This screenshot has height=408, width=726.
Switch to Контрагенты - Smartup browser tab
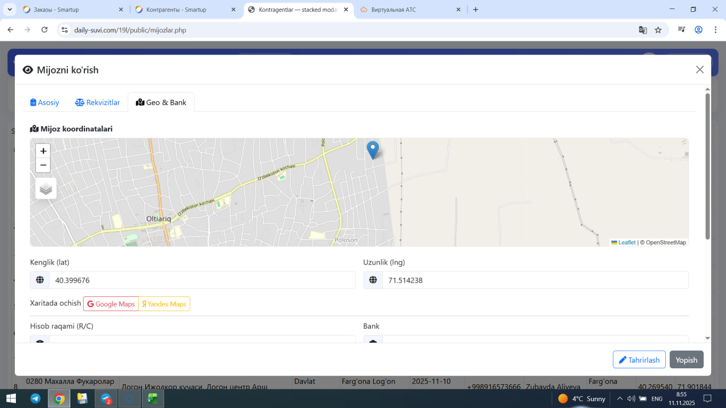[184, 10]
